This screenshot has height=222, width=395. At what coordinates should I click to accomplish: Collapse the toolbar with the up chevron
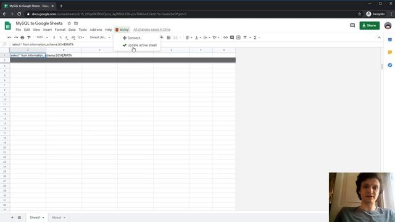(379, 38)
